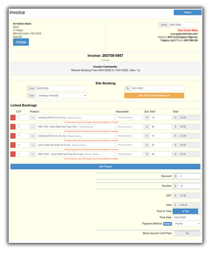
Task: Click Site: Kids Track Campsites 7a button
Action: (x=154, y=95)
